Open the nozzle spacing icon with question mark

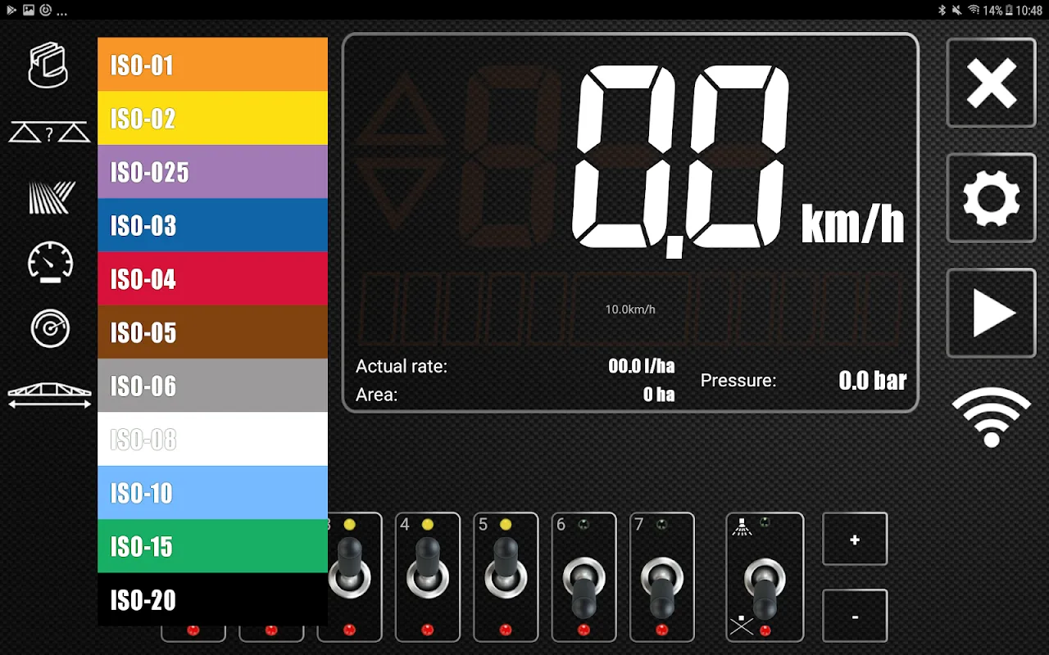(x=49, y=133)
